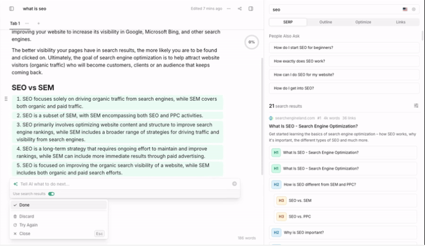Click the editor vertical scrollbar

pos(262,117)
